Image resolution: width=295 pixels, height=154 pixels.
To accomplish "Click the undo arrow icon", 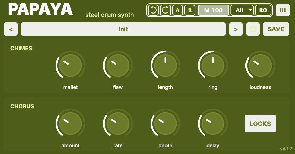I will (x=153, y=10).
